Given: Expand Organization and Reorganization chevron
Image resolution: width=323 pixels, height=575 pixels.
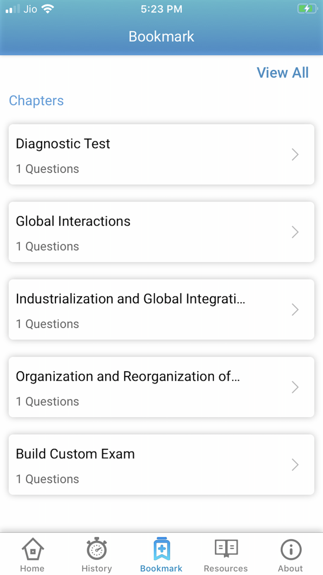Looking at the screenshot, I should [295, 387].
